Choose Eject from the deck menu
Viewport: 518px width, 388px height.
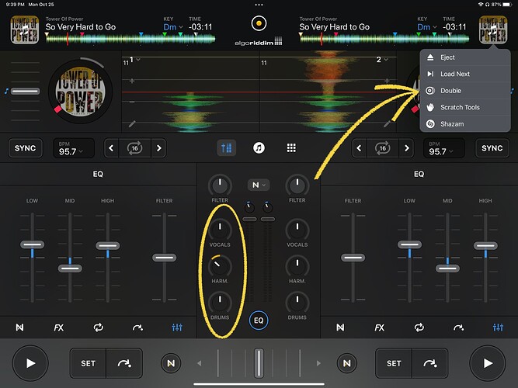[x=465, y=57]
